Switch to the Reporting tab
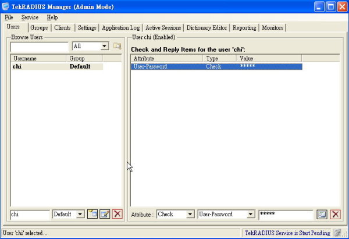 (244, 28)
